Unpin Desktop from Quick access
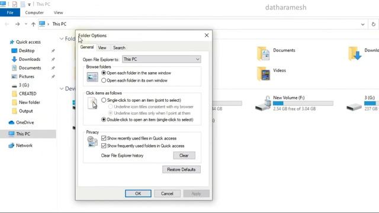This screenshot has width=379, height=213. click(x=53, y=51)
